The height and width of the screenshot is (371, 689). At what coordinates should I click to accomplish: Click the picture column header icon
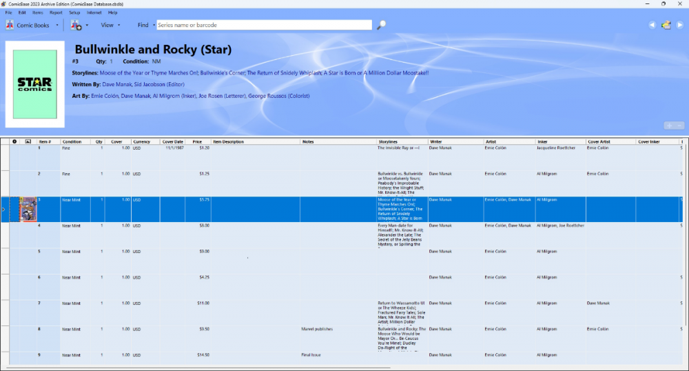click(28, 141)
